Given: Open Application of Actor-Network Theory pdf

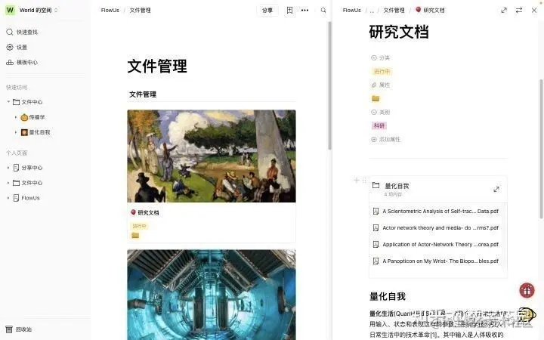Looking at the screenshot, I should pos(436,244).
